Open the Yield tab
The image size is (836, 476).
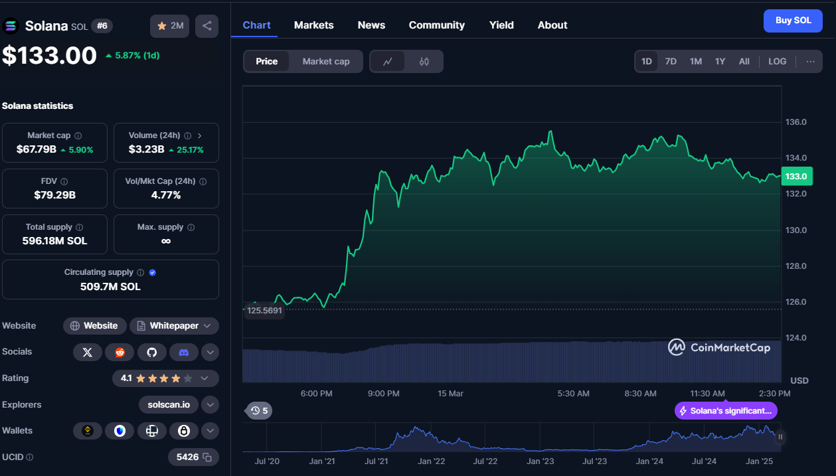point(501,25)
